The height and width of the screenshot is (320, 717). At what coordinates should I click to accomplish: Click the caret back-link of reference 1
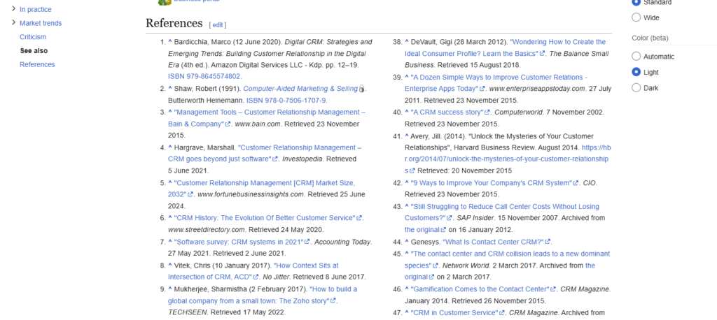[x=170, y=41]
